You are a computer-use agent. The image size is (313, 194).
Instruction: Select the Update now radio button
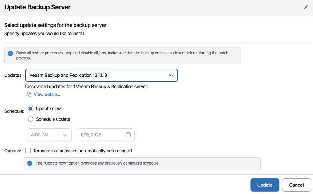click(31, 109)
